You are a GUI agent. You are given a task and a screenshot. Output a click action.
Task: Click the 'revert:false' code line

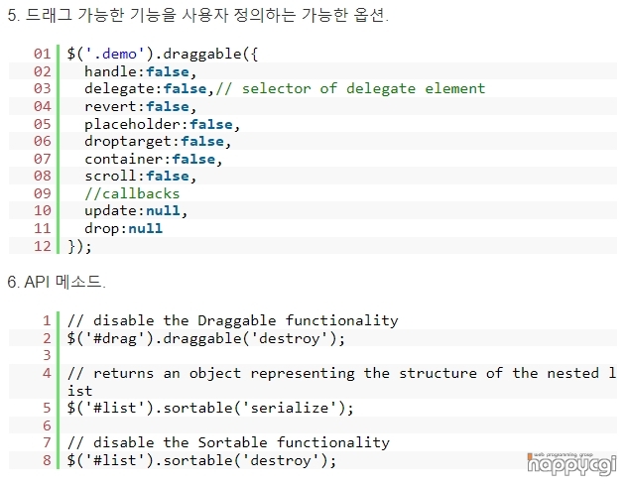(140, 106)
